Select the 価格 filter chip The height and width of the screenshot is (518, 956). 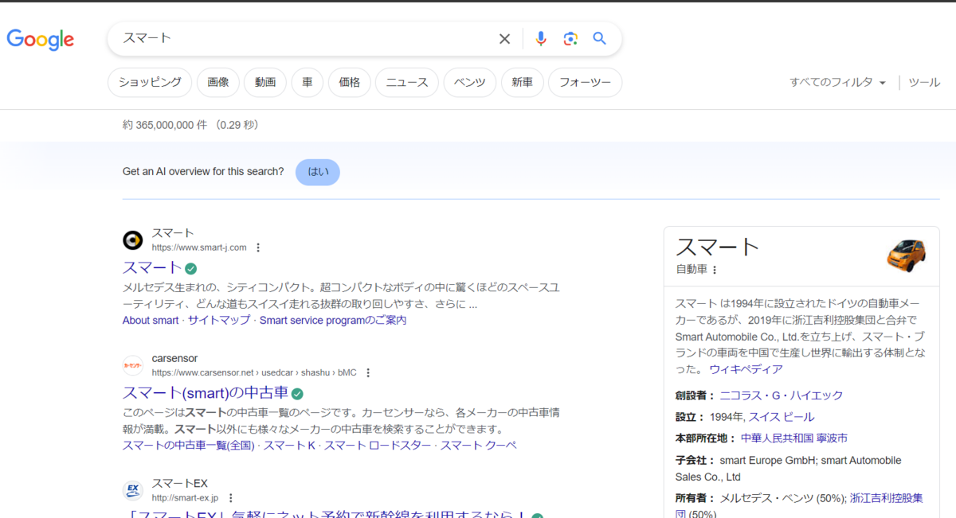click(349, 82)
